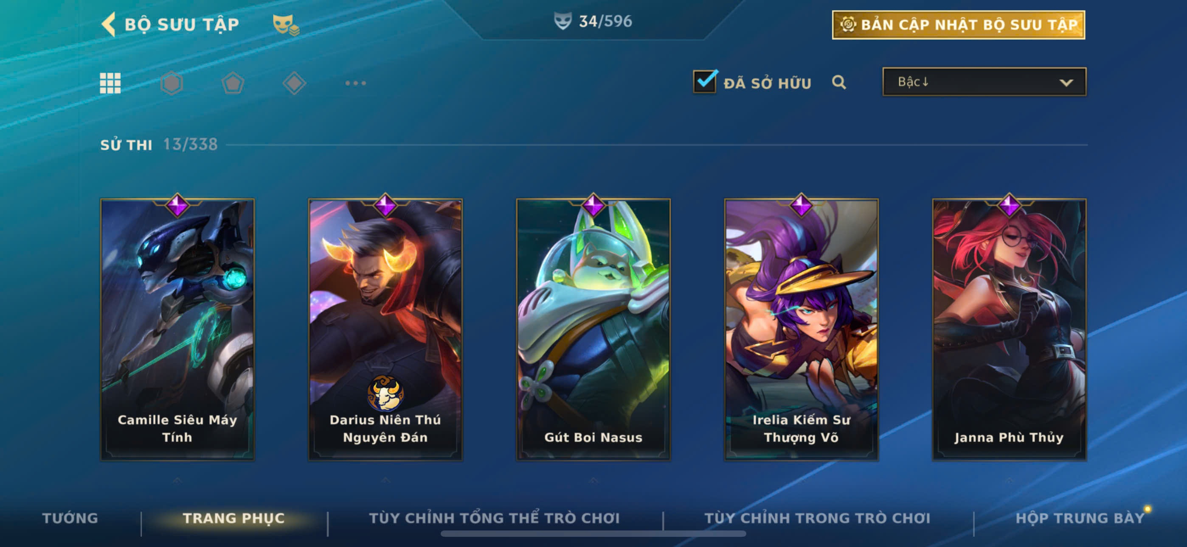Click the horizontal scrollbar at the bottom
The width and height of the screenshot is (1187, 547).
593,534
